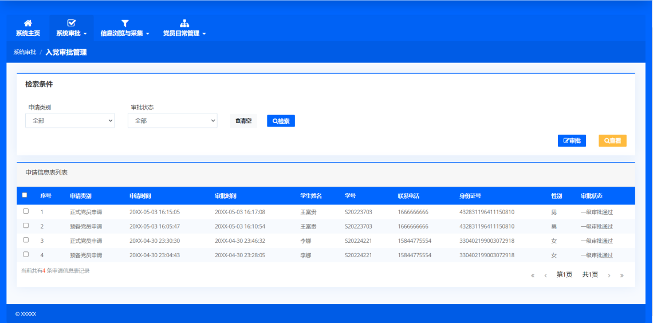Click student number S20223703 in row 2
This screenshot has height=323, width=653.
pos(358,226)
